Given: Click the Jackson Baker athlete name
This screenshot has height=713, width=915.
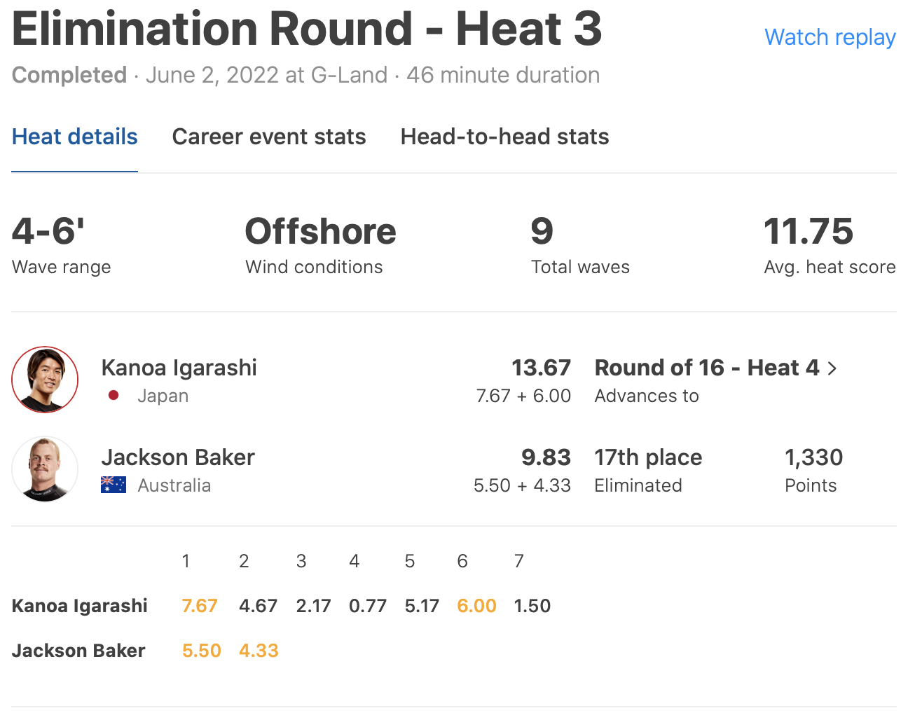Looking at the screenshot, I should pos(178,457).
